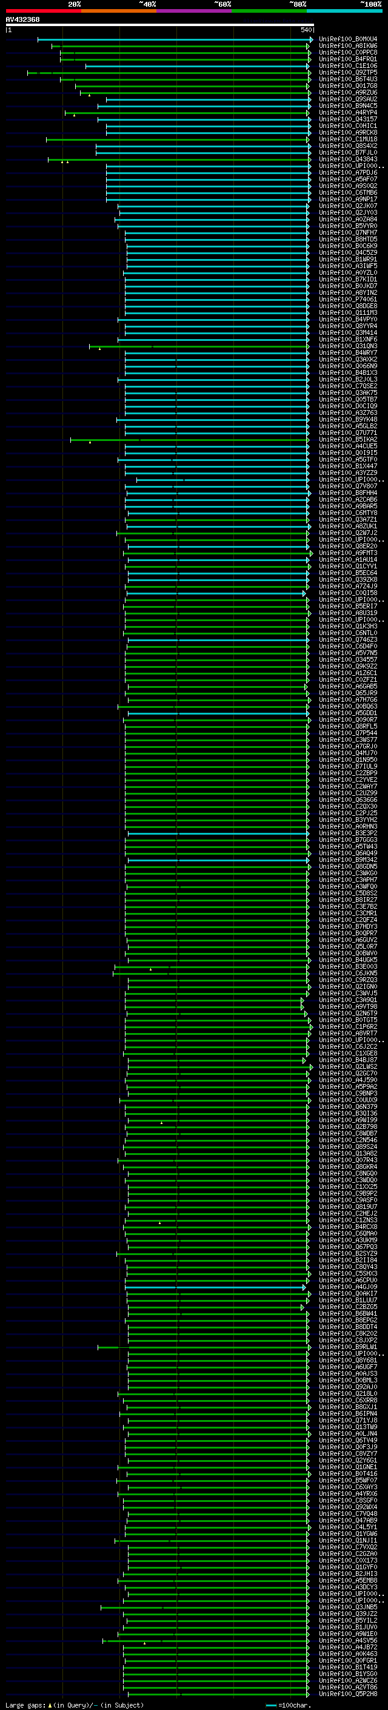Select the UniRef100_P74061 label
The width and height of the screenshot is (388, 1710).
point(348,300)
